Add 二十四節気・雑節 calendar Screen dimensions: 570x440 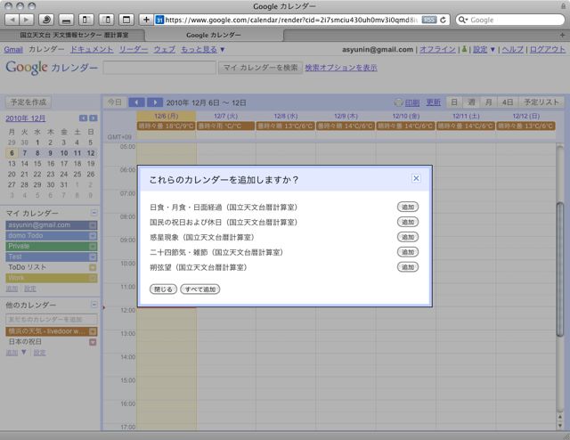[408, 252]
